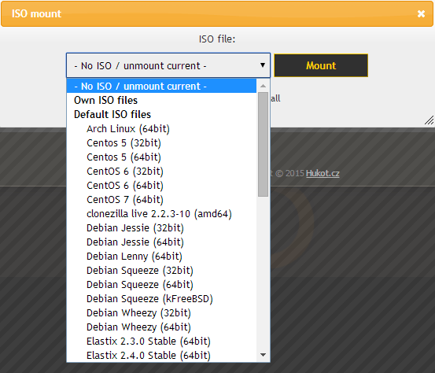This screenshot has width=435, height=373.
Task: Choose Debian Jessie (64bit)
Action: pyautogui.click(x=161, y=242)
